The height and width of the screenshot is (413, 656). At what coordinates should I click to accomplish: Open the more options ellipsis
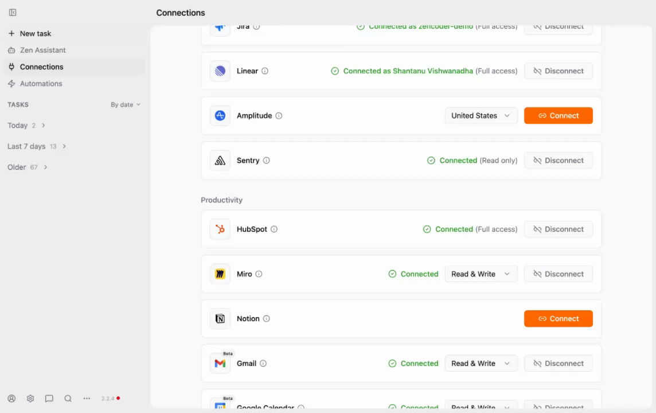coord(87,398)
